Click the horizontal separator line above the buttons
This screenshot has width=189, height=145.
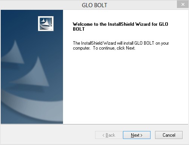click(x=94, y=124)
